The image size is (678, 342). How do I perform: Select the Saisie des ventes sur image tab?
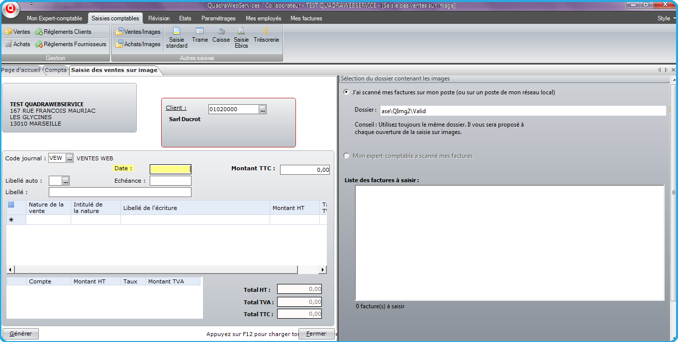[x=114, y=70]
